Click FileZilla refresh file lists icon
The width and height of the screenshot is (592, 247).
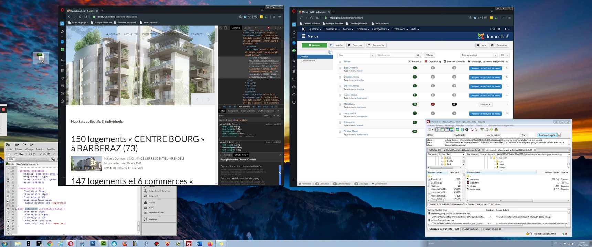457,130
